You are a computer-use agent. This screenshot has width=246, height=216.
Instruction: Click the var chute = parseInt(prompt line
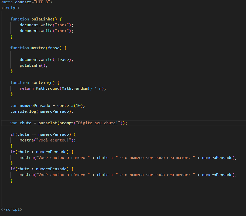click(69, 123)
